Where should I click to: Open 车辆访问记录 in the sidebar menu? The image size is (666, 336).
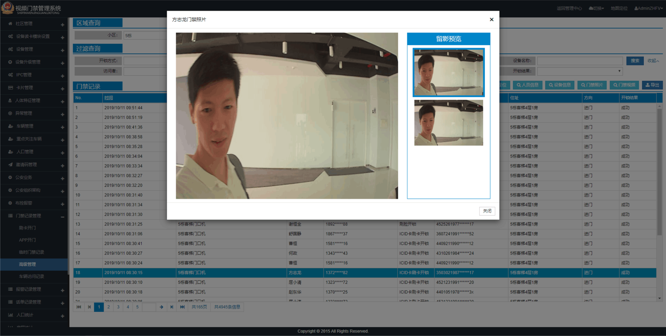[x=32, y=276]
